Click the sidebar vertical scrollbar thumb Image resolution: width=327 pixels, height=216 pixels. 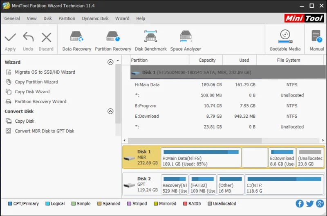(x=118, y=94)
